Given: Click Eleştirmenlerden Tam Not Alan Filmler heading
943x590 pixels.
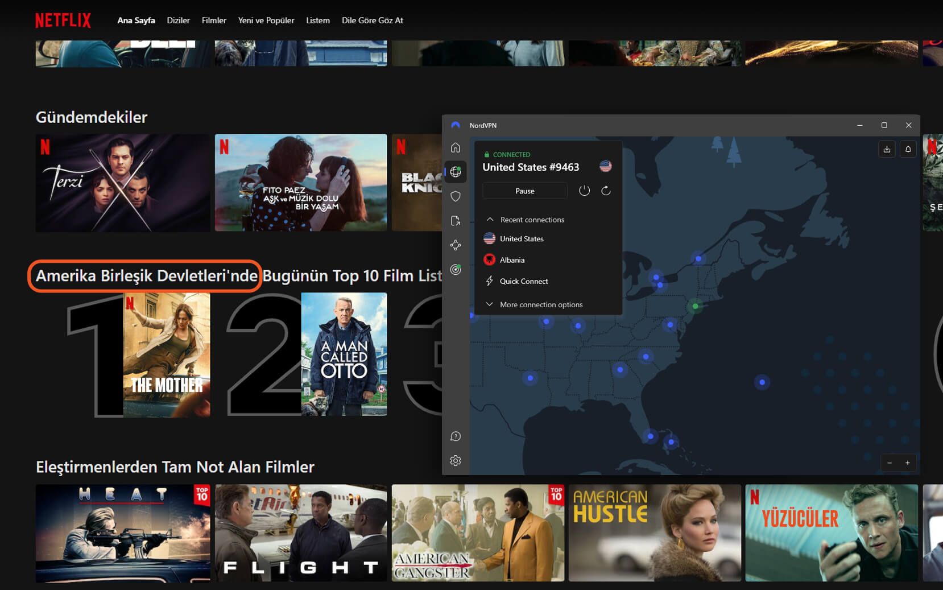Looking at the screenshot, I should (175, 467).
